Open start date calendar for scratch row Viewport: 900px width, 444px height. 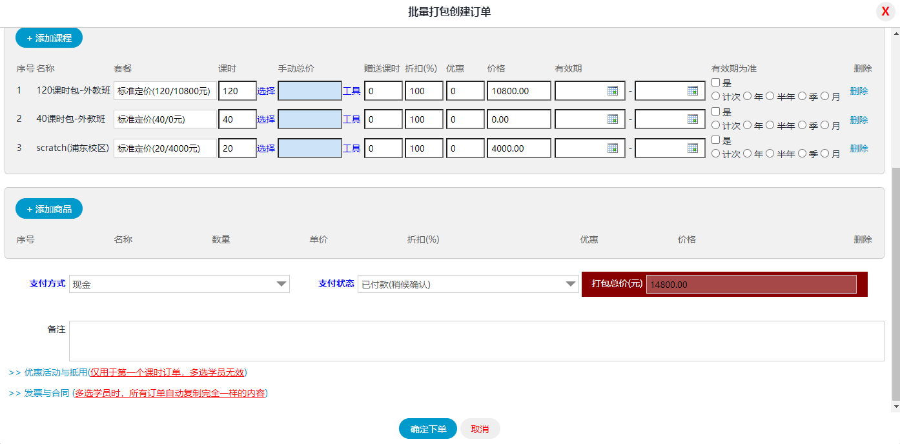click(612, 148)
